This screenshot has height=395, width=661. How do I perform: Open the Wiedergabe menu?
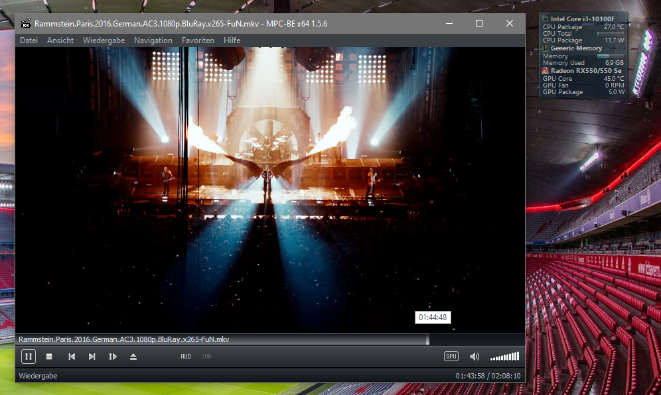point(104,40)
